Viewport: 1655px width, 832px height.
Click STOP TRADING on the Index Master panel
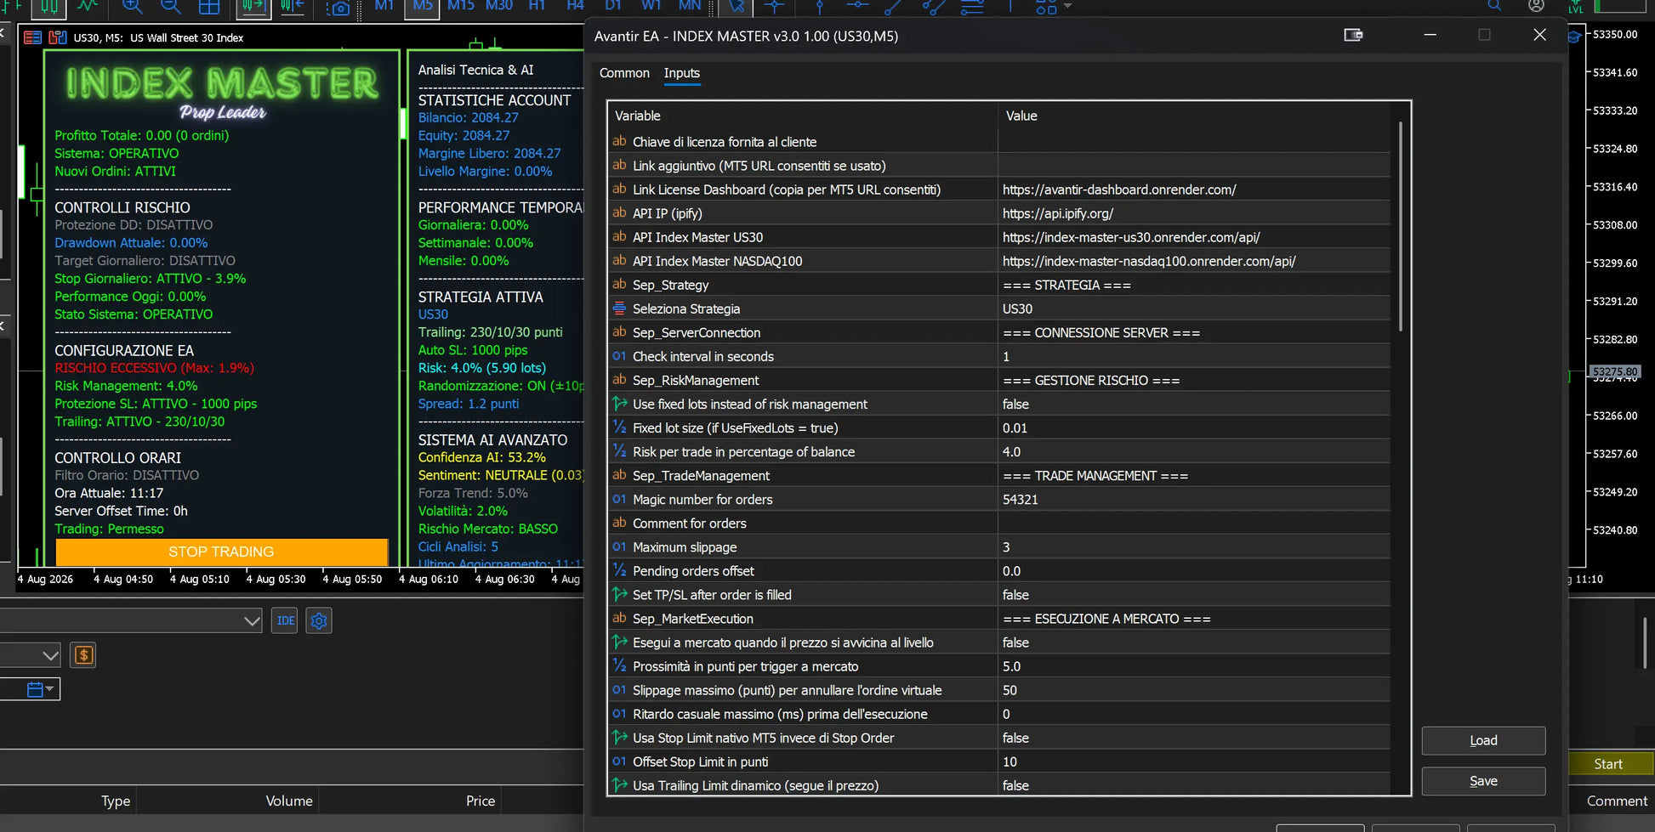pyautogui.click(x=221, y=552)
